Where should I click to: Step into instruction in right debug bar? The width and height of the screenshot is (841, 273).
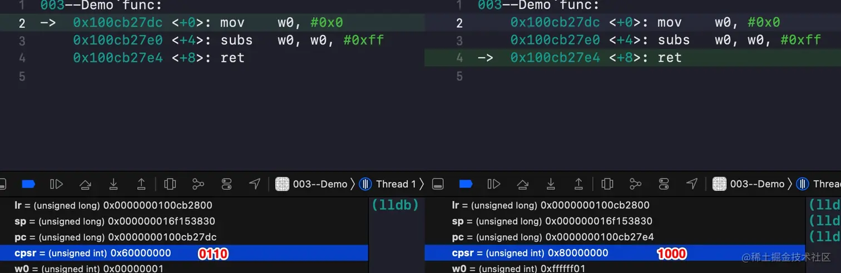point(551,183)
